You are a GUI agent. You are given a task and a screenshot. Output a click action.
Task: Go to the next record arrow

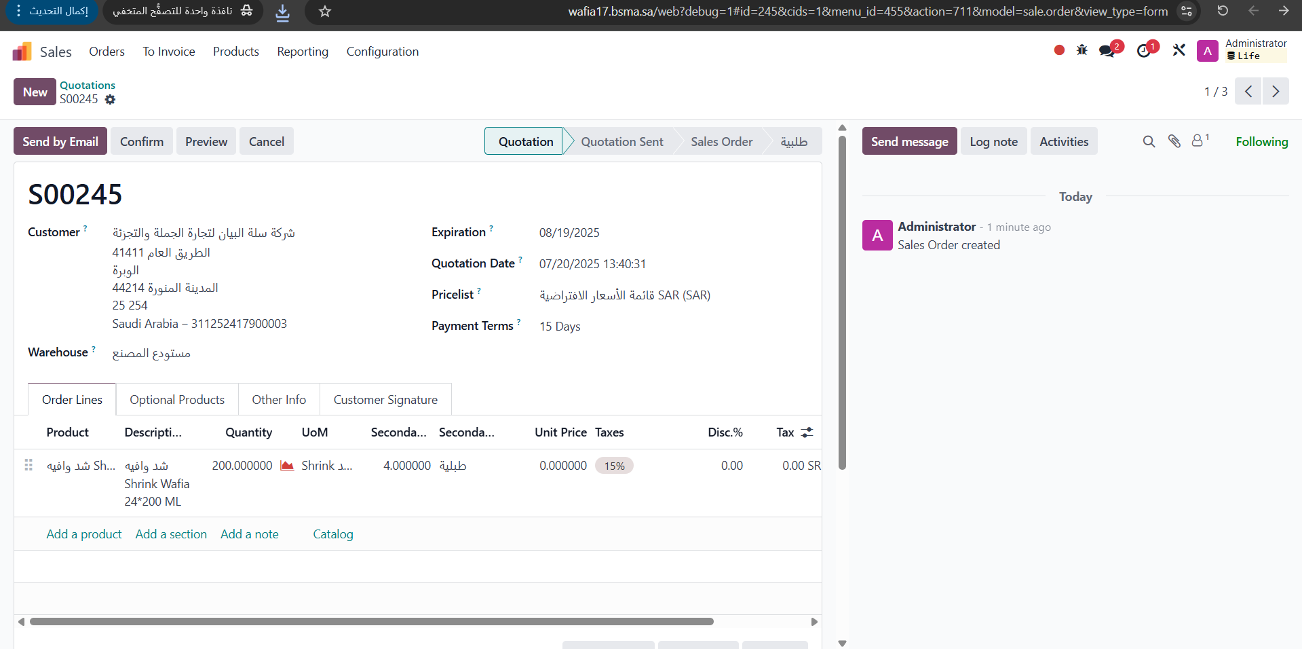1276,92
